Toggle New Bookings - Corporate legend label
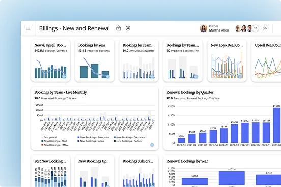281x187 pixels. point(131,137)
